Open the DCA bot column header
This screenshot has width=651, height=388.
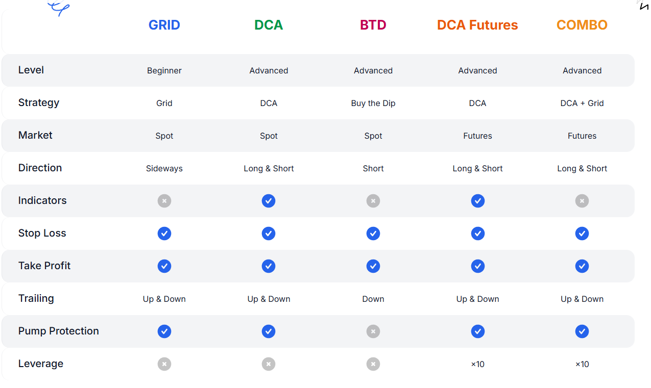269,25
